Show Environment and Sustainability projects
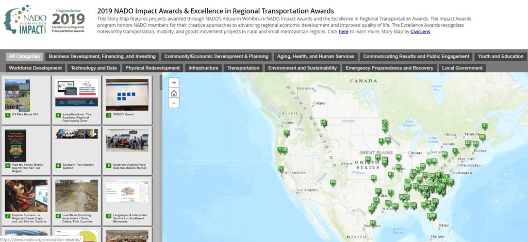Screen dimensions: 528x242 point(302,68)
